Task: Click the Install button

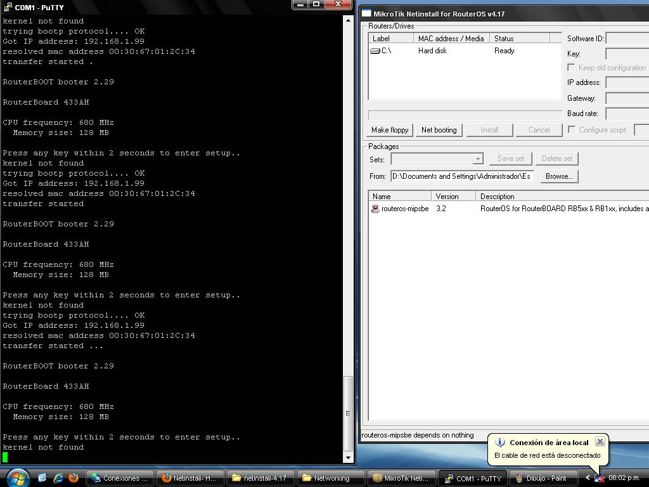Action: [x=490, y=130]
